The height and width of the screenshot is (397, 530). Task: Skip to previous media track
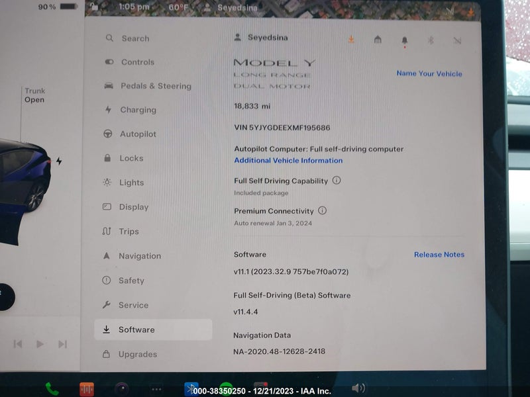click(18, 344)
